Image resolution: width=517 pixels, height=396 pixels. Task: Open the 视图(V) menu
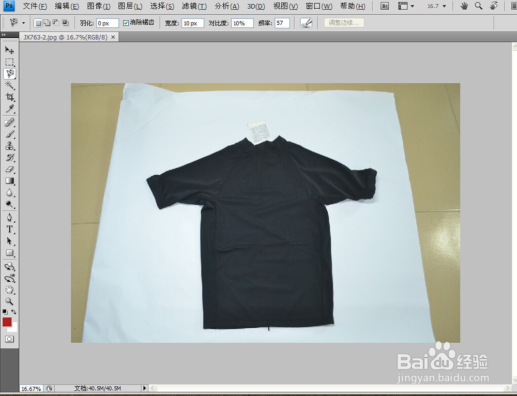[x=285, y=6]
